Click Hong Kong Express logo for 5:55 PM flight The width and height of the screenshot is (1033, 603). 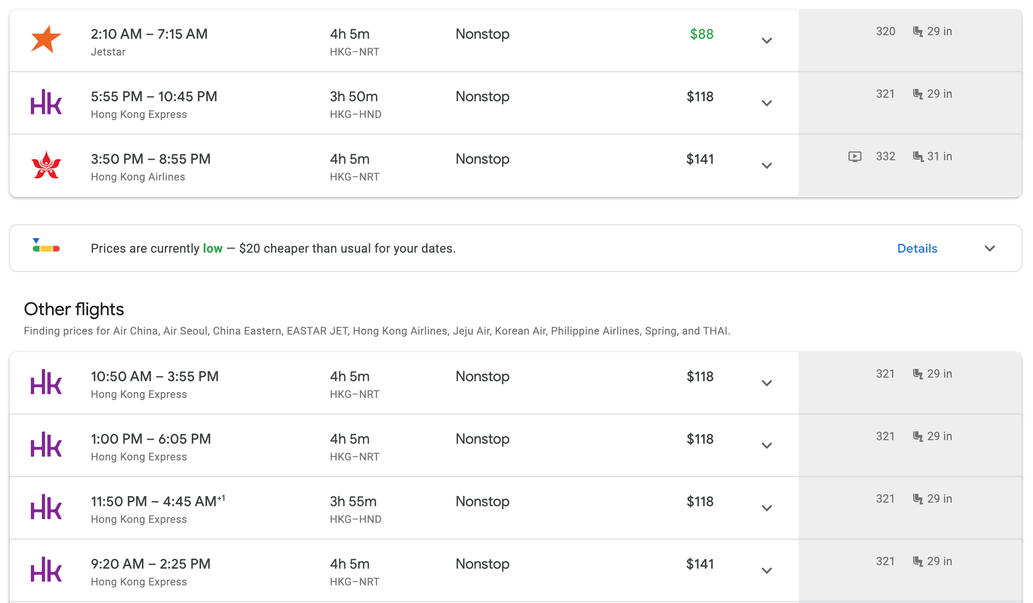coord(46,103)
